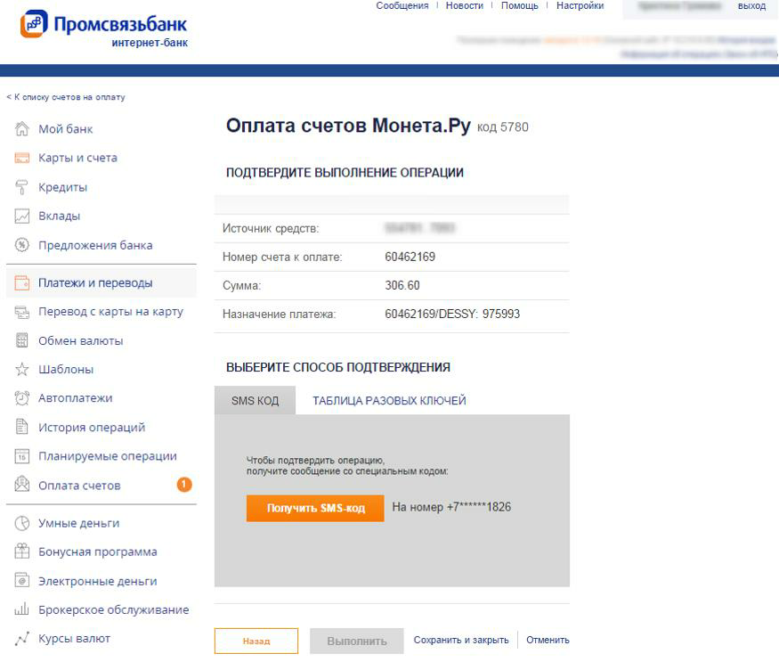The height and width of the screenshot is (662, 779).
Task: Click the код 5780 label
Action: 502,127
